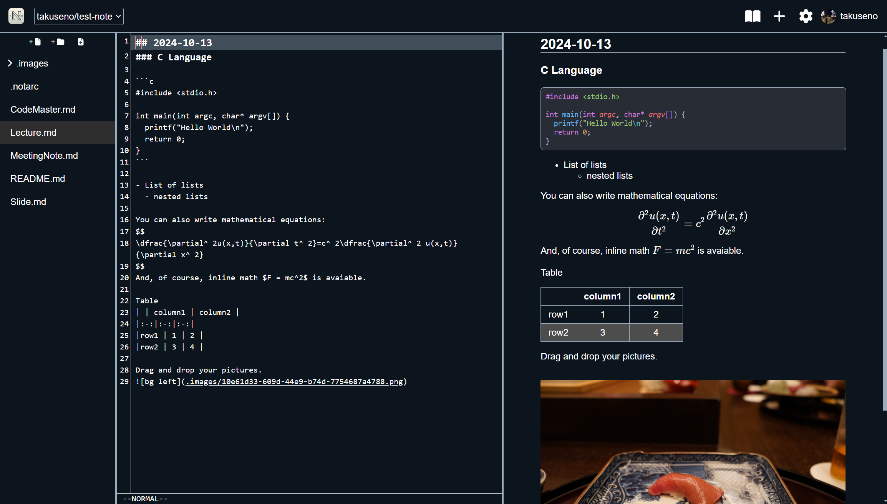This screenshot has height=504, width=887.
Task: Click the 'C Language' heading in preview
Action: pyautogui.click(x=571, y=70)
